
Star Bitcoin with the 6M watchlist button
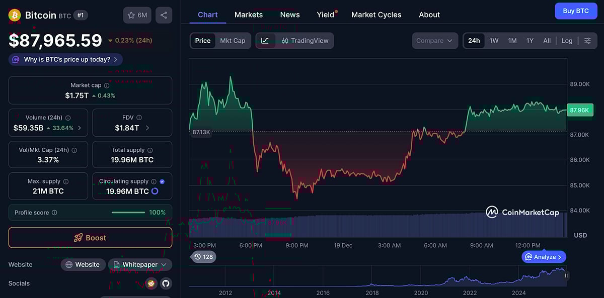pos(137,15)
